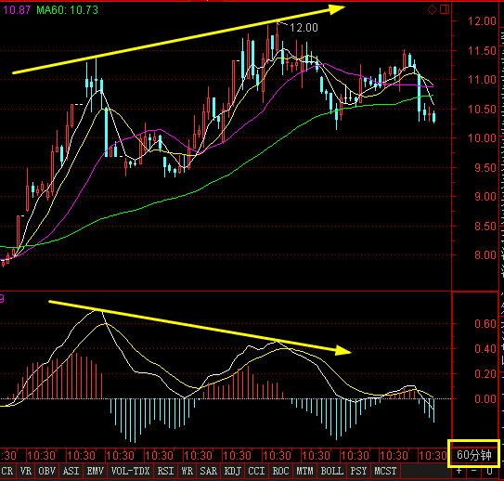Image resolution: width=504 pixels, height=481 pixels.
Task: Switch to the VR indicator tab
Action: tap(26, 471)
